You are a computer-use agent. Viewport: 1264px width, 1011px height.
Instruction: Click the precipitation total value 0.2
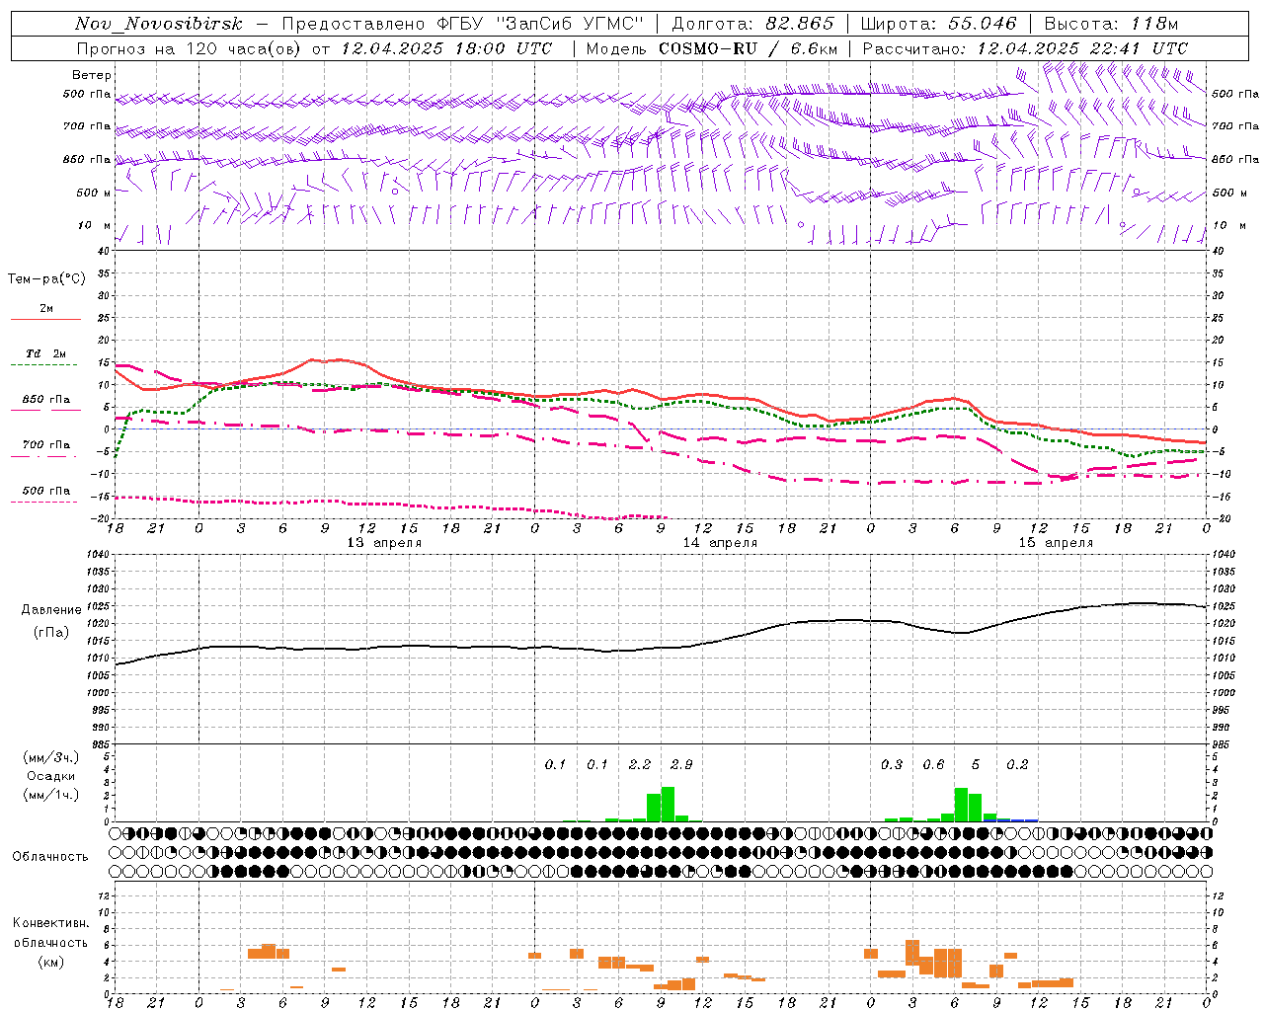[1017, 765]
